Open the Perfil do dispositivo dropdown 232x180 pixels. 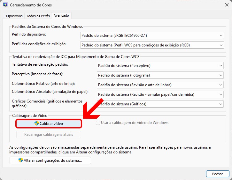152,36
